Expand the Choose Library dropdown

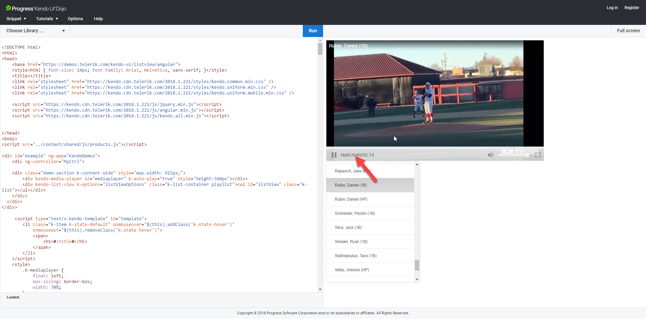[x=35, y=31]
